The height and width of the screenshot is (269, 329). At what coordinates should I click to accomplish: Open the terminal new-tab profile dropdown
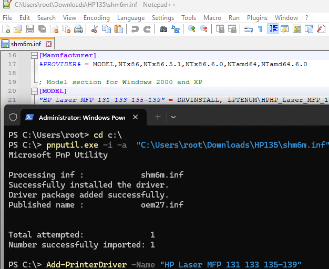(x=173, y=117)
